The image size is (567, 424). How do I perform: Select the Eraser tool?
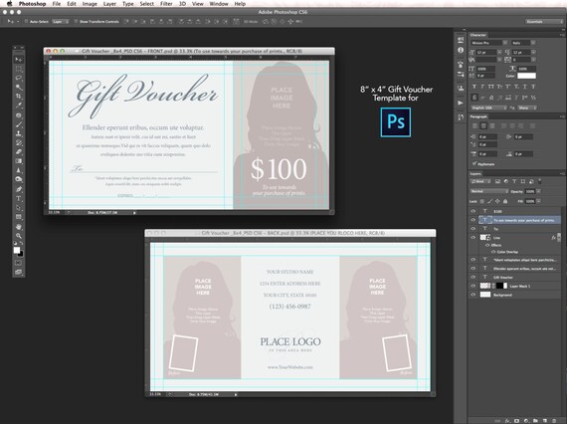pyautogui.click(x=19, y=152)
